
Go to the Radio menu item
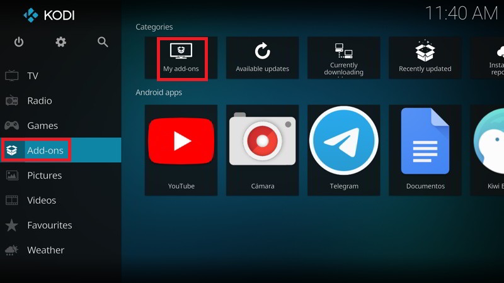click(x=39, y=101)
